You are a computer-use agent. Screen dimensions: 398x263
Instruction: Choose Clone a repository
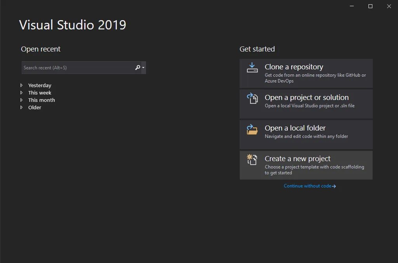pyautogui.click(x=306, y=74)
